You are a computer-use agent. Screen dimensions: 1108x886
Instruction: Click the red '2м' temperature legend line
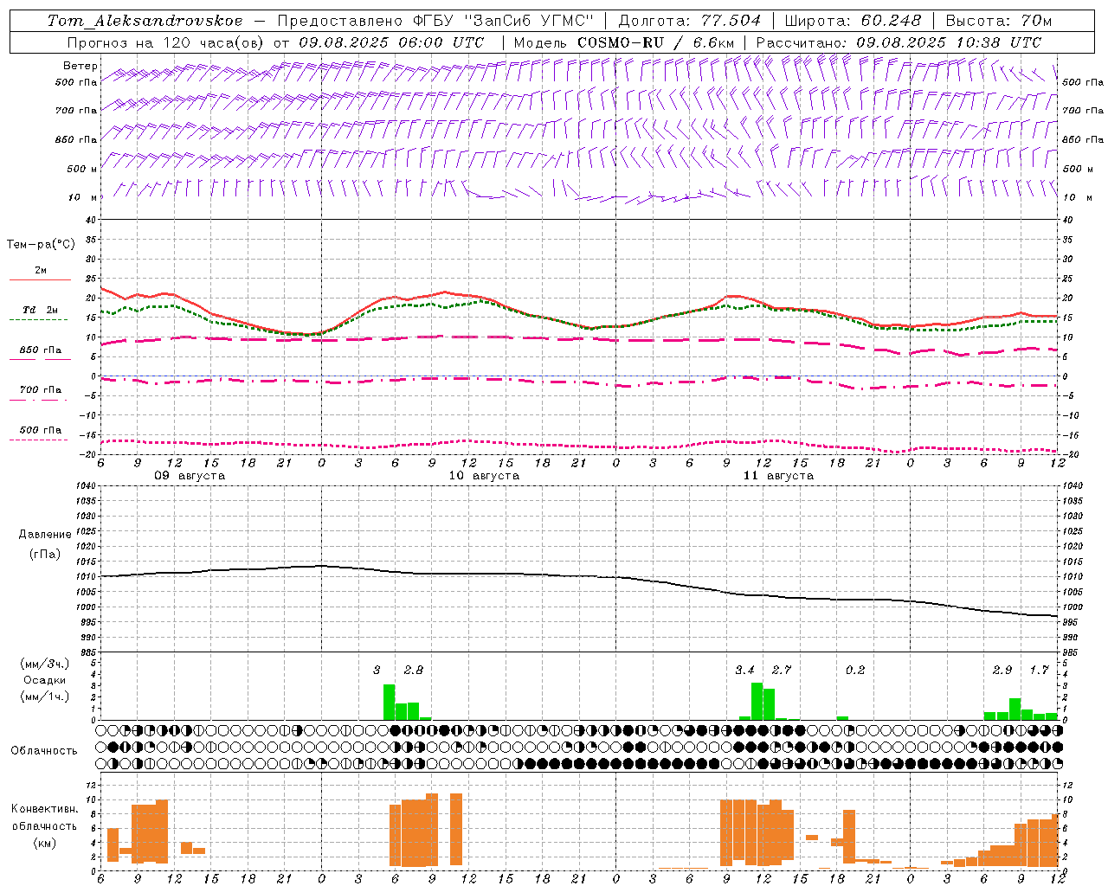40,280
